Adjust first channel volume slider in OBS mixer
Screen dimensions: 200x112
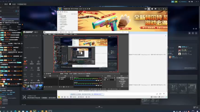pos(85,80)
